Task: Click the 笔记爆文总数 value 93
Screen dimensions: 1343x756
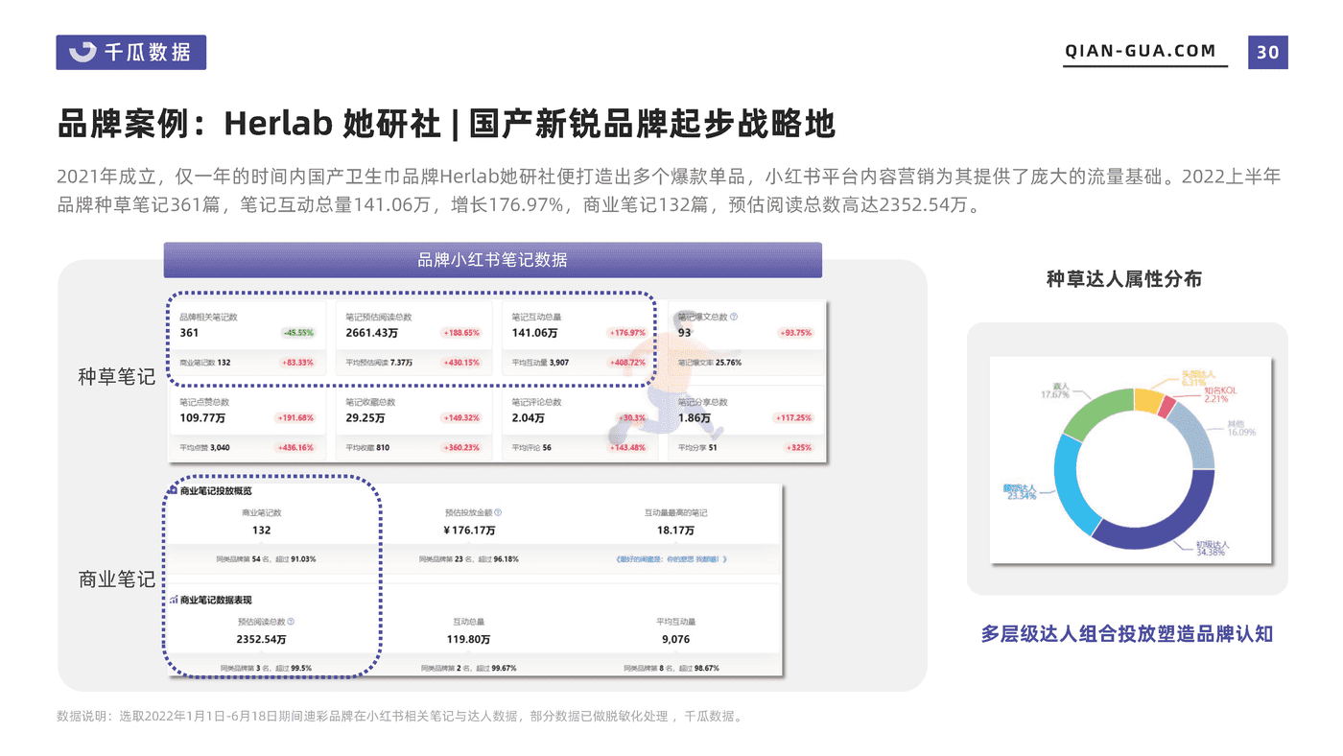Action: (684, 333)
